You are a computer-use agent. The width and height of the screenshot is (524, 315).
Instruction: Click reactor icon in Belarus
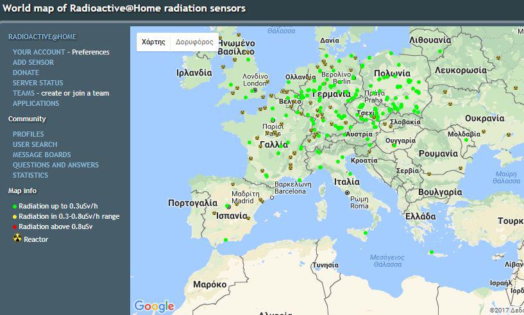pos(498,58)
